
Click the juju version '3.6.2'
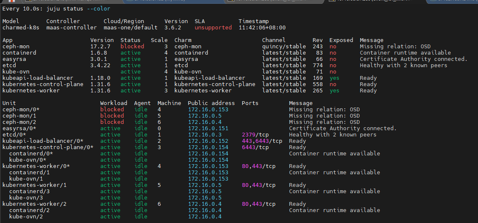pyautogui.click(x=173, y=28)
